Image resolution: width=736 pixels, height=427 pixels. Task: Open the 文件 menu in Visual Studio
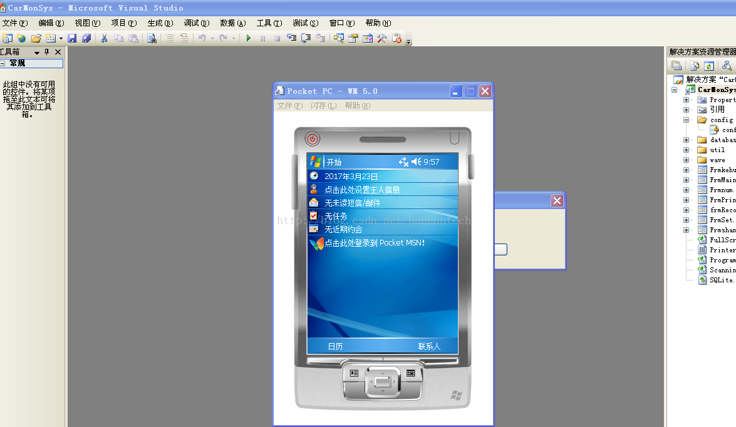click(15, 23)
